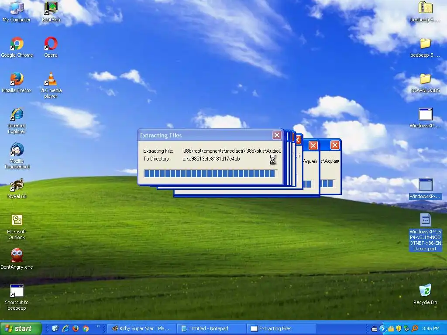Click Extracting Files taskbar button
Image resolution: width=447 pixels, height=335 pixels.
[281, 328]
